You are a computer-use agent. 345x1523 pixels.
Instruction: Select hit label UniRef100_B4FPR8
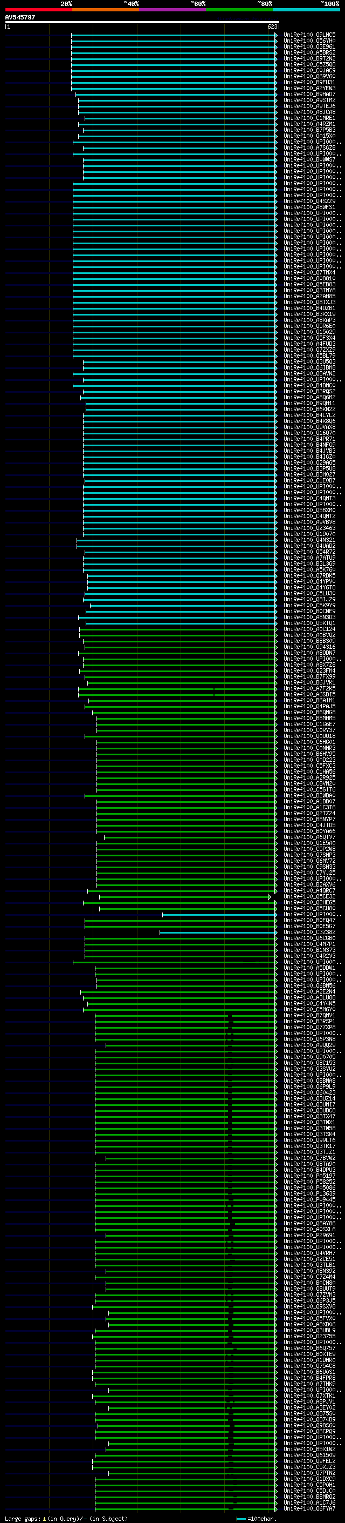(x=309, y=1378)
